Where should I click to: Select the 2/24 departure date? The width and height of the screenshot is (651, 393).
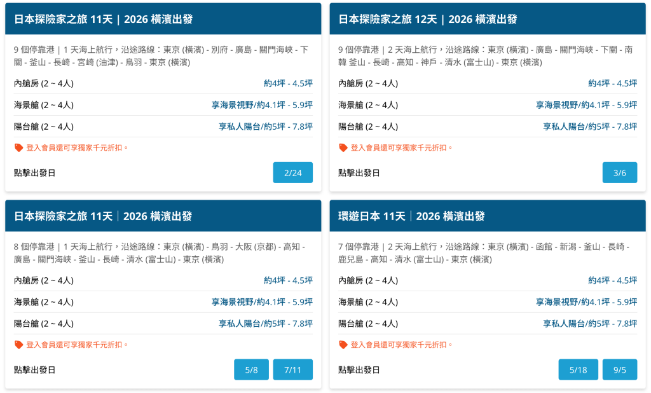(x=292, y=172)
